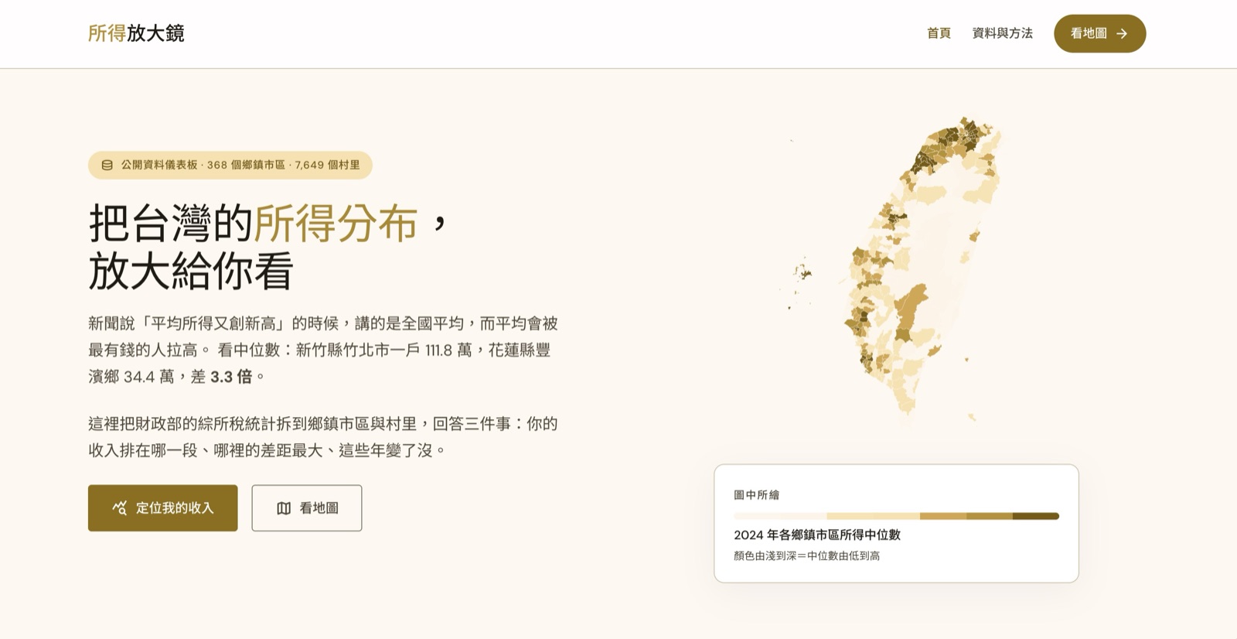Screen dimensions: 1237x639
Task: Go to the 首頁 nav link
Action: click(x=939, y=33)
